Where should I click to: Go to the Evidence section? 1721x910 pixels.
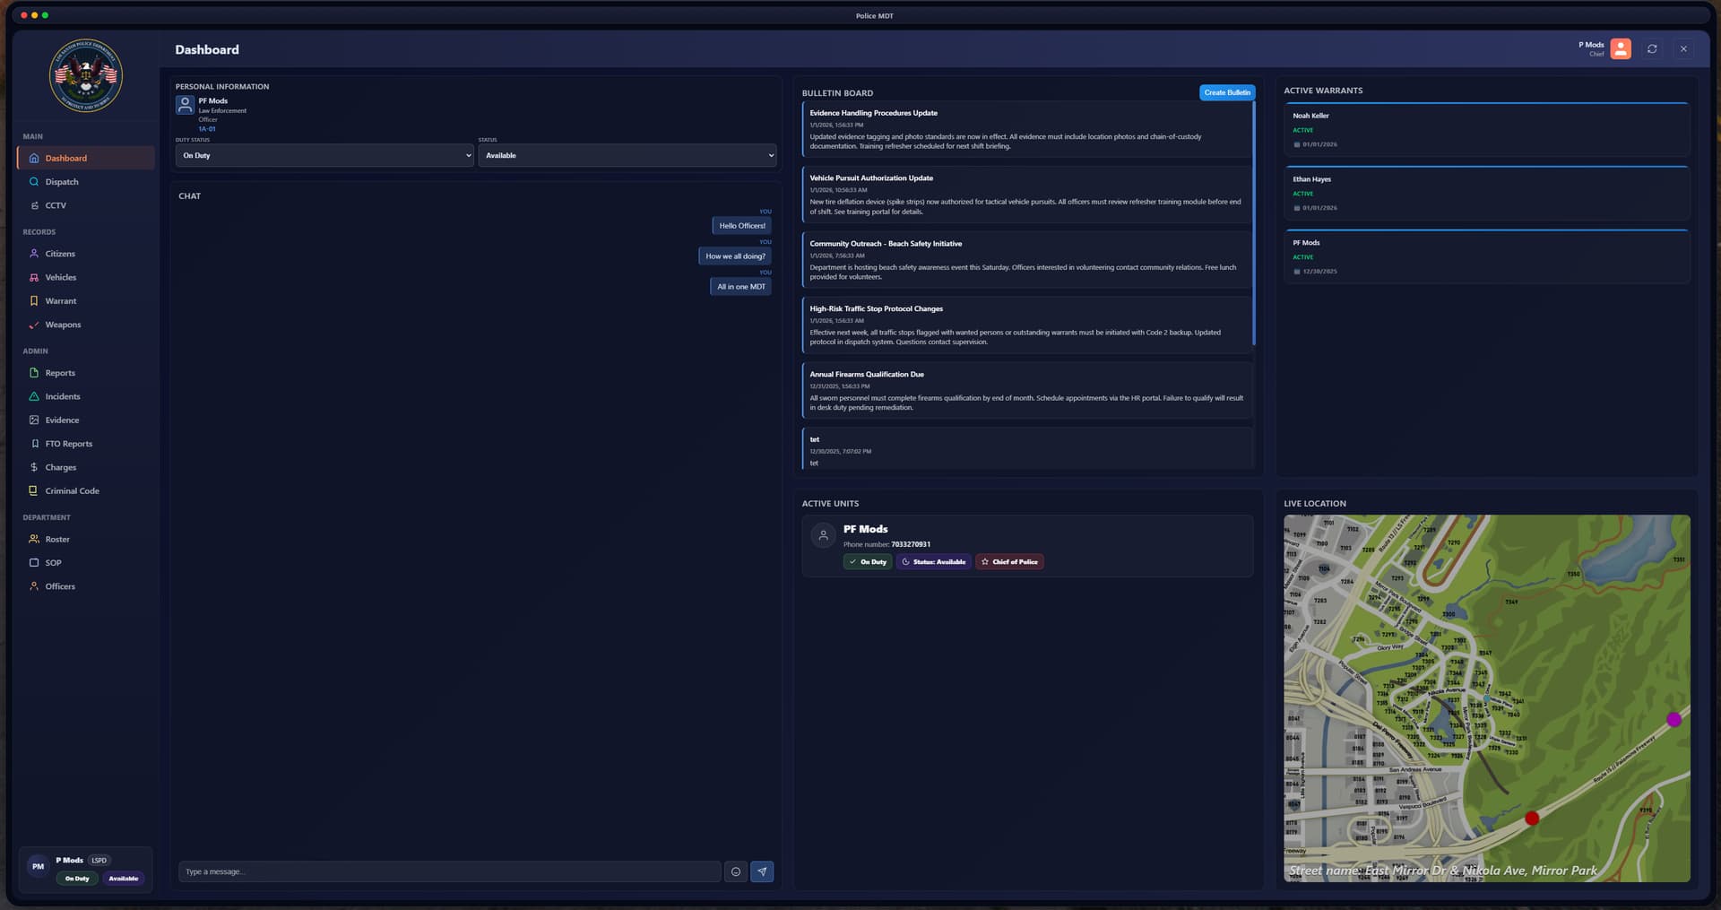[62, 420]
